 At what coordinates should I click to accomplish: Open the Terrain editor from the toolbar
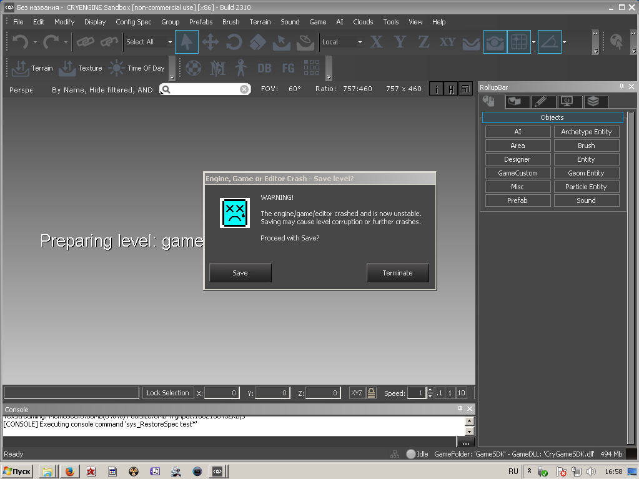point(32,68)
